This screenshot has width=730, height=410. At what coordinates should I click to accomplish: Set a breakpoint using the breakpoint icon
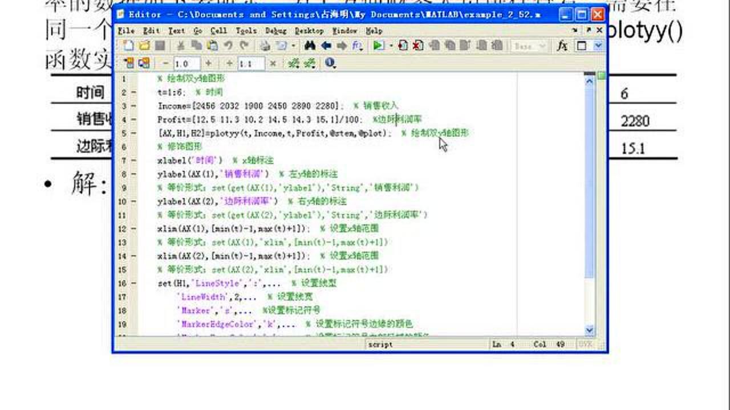[403, 46]
